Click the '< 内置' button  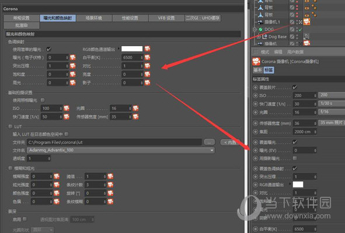229,142
